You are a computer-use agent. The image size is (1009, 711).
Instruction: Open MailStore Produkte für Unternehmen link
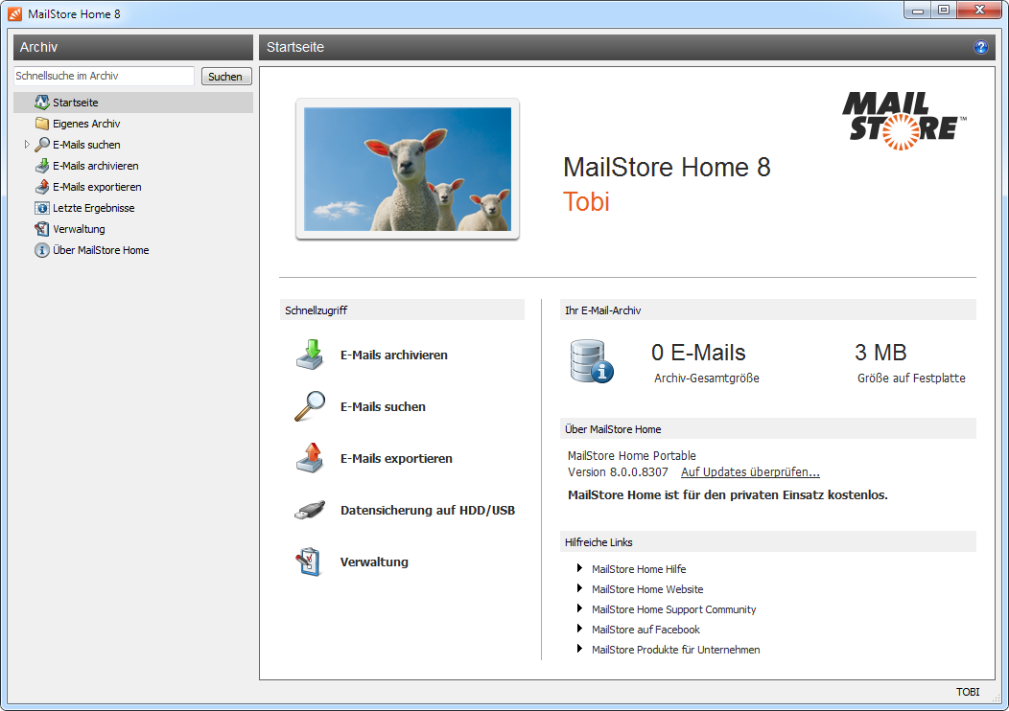pyautogui.click(x=675, y=650)
